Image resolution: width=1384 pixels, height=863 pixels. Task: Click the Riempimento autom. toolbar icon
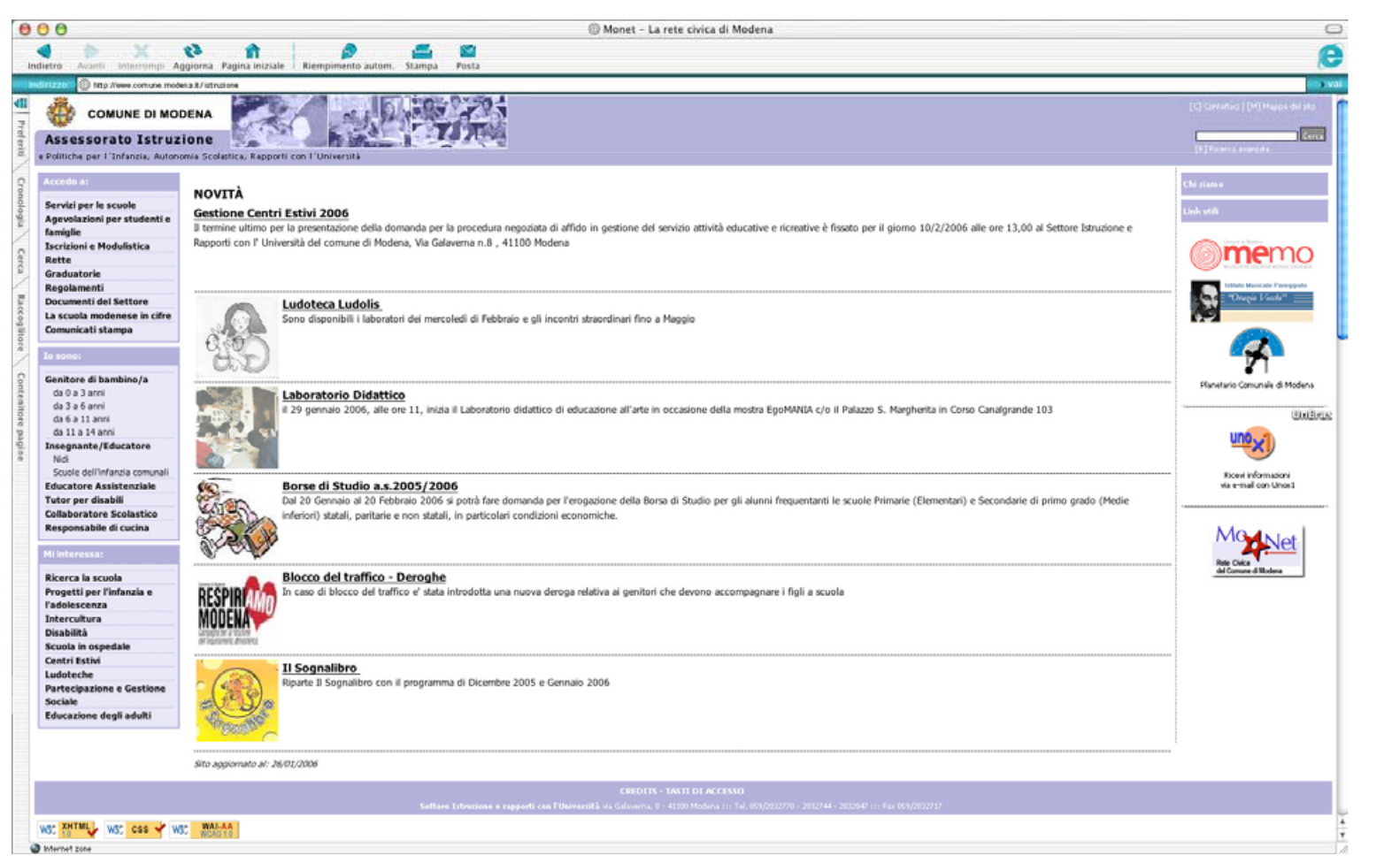point(348,51)
